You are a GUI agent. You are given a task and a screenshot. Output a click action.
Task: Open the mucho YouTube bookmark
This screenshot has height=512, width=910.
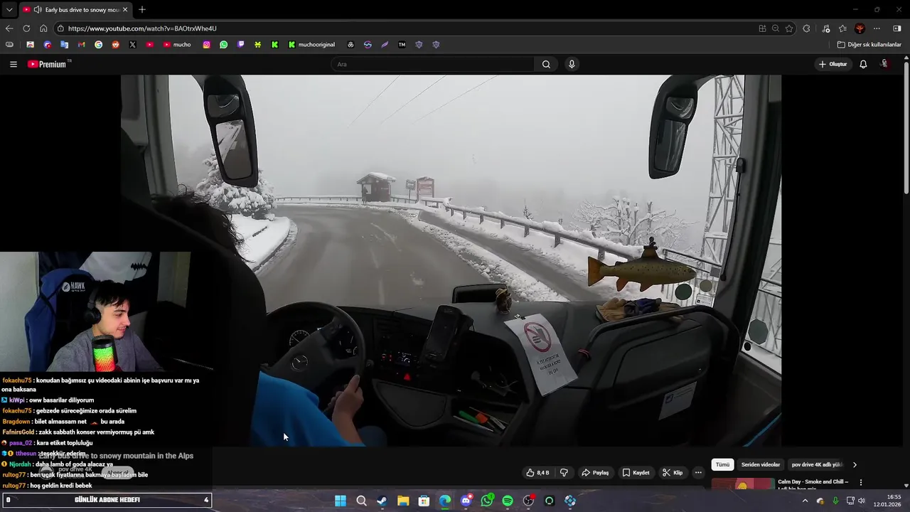point(177,44)
